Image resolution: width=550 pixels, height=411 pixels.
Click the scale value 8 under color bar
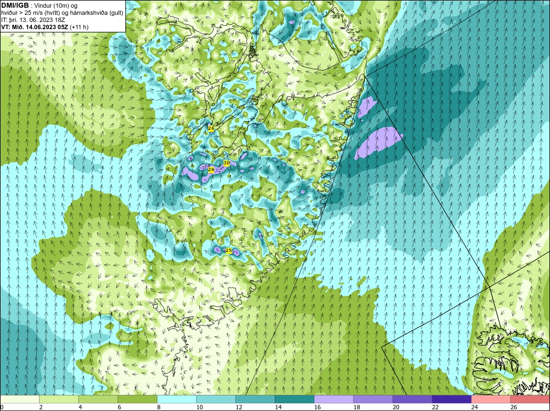159,407
